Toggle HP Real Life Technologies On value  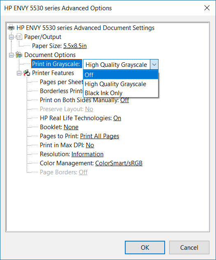[117, 118]
